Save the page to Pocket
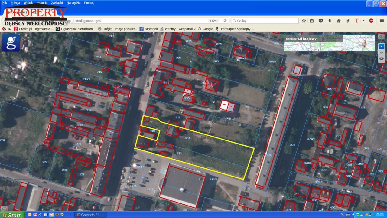 coord(321,21)
